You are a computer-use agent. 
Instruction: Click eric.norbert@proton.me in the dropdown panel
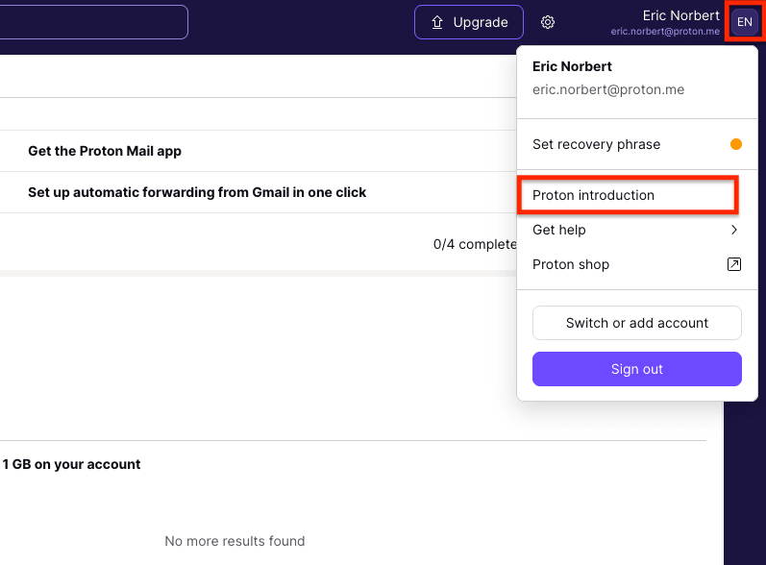tap(608, 89)
